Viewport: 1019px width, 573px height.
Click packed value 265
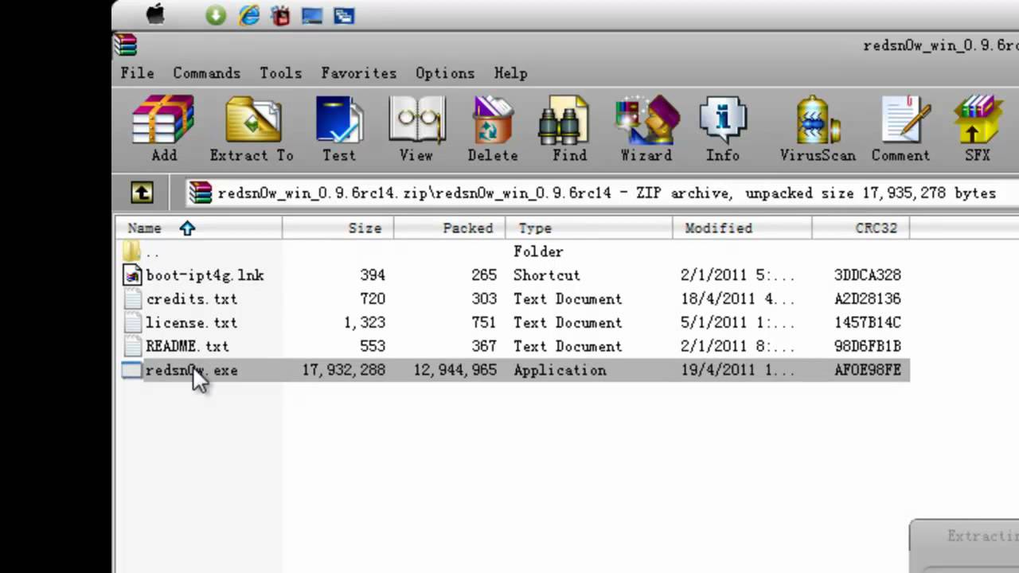coord(484,275)
